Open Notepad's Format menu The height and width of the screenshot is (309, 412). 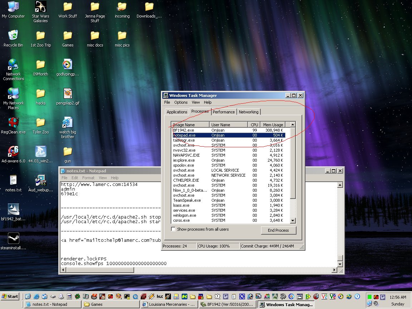click(88, 178)
